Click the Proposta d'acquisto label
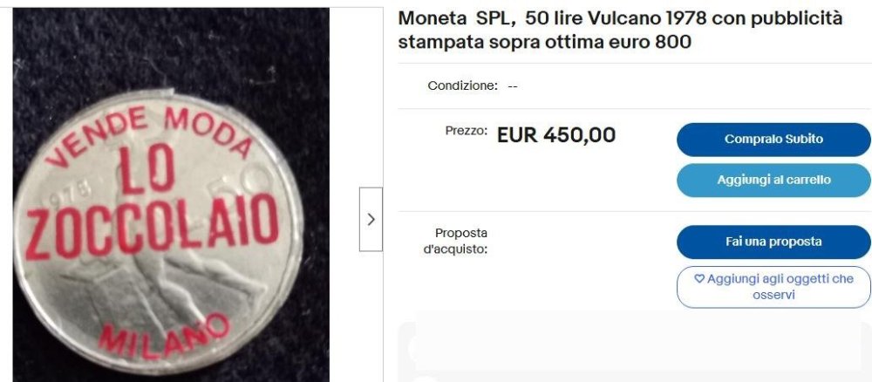Image resolution: width=872 pixels, height=382 pixels. coord(455,242)
